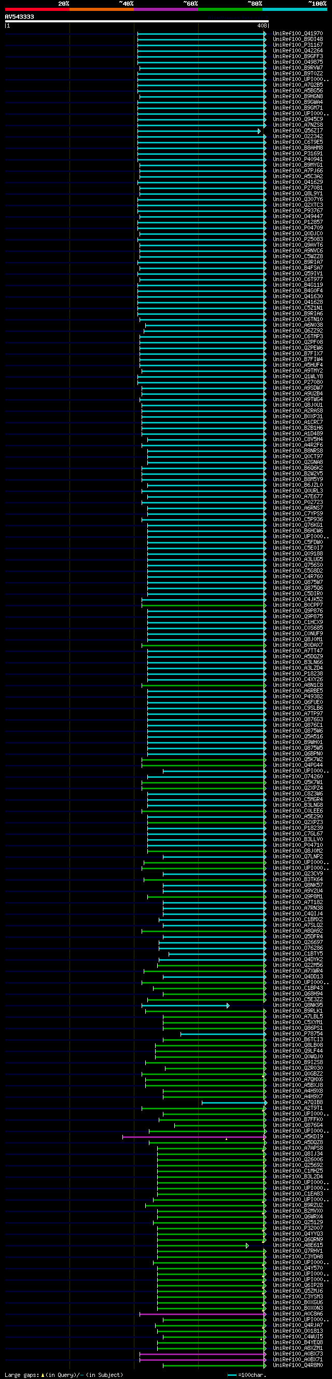Click hit label UniRef100_Q4Y570
The width and height of the screenshot is (332, 1379).
(x=298, y=1268)
